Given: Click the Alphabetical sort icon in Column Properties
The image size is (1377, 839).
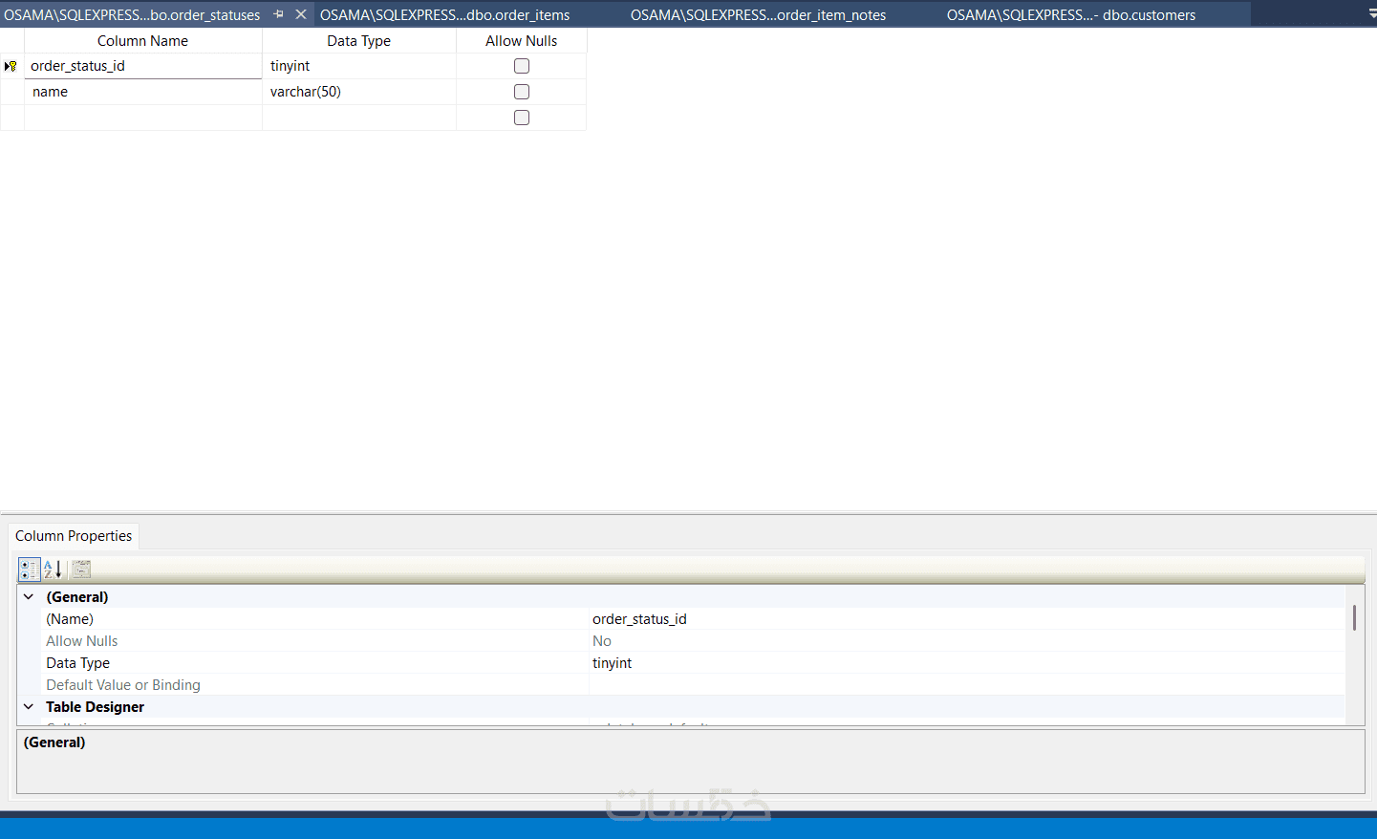Looking at the screenshot, I should click(x=54, y=570).
